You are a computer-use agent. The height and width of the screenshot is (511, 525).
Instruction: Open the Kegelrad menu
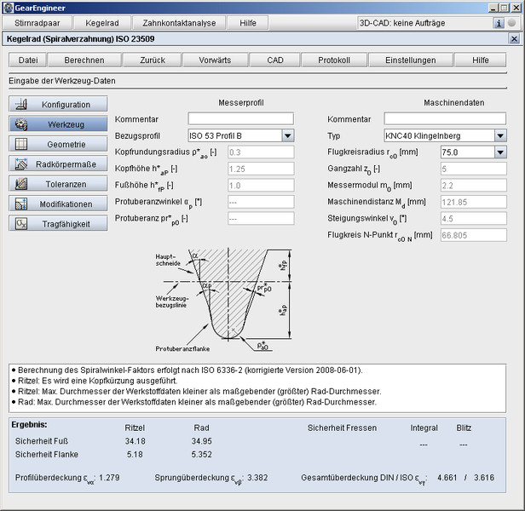click(x=101, y=23)
